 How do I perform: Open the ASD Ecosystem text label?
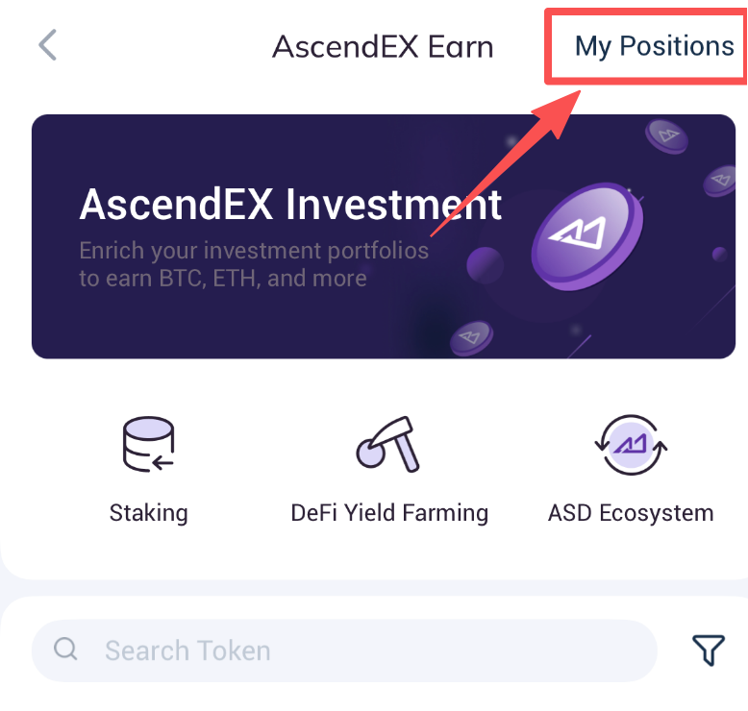[x=631, y=512]
